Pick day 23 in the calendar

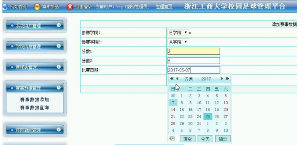(x=190, y=116)
